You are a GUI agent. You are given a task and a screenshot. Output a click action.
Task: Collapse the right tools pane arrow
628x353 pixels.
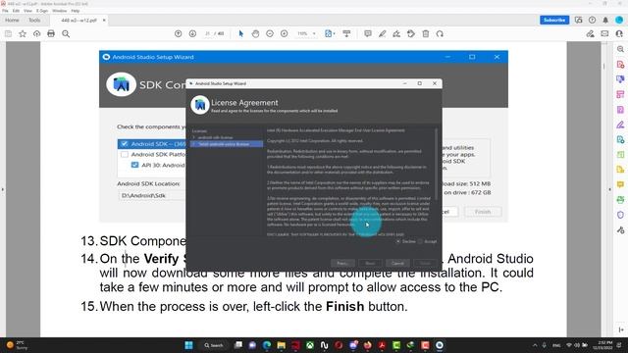(x=610, y=189)
